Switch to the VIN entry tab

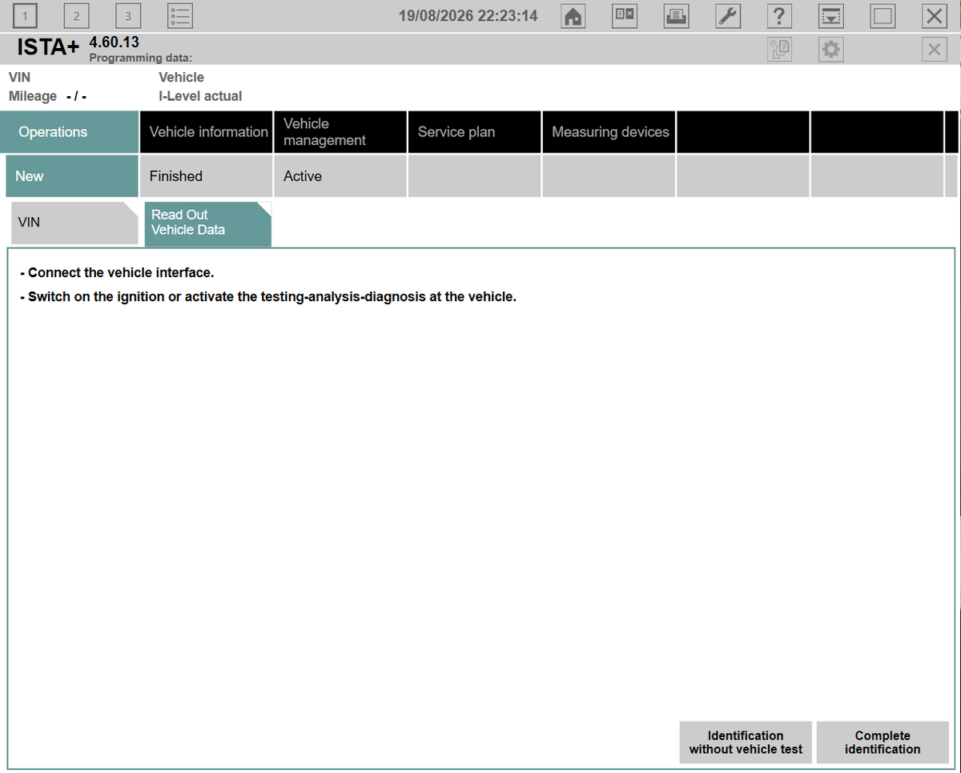point(74,223)
